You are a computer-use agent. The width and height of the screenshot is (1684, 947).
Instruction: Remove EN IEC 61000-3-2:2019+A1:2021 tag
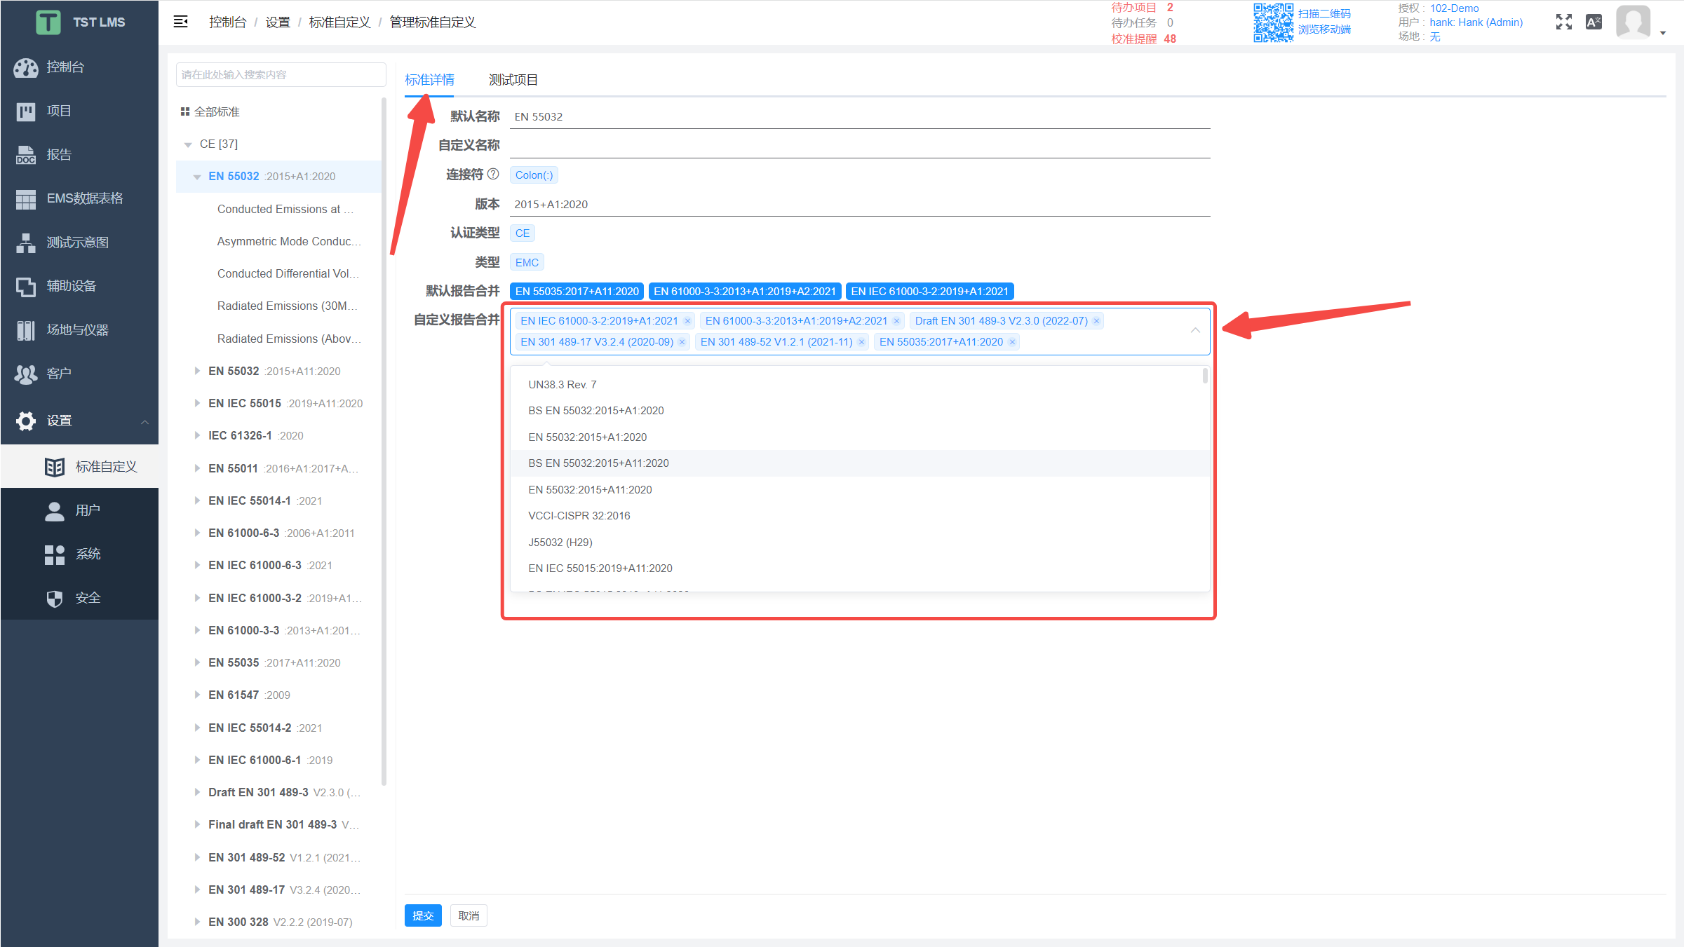pos(687,321)
